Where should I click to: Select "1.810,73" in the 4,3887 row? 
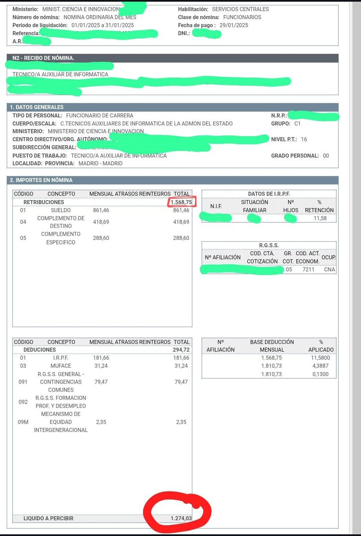point(272,366)
